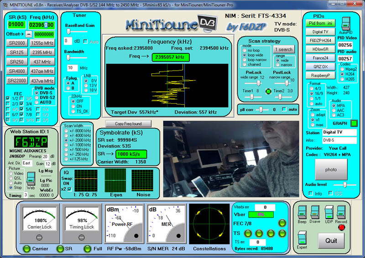
Task: Click the SR2000 preset button
Action: (17, 43)
